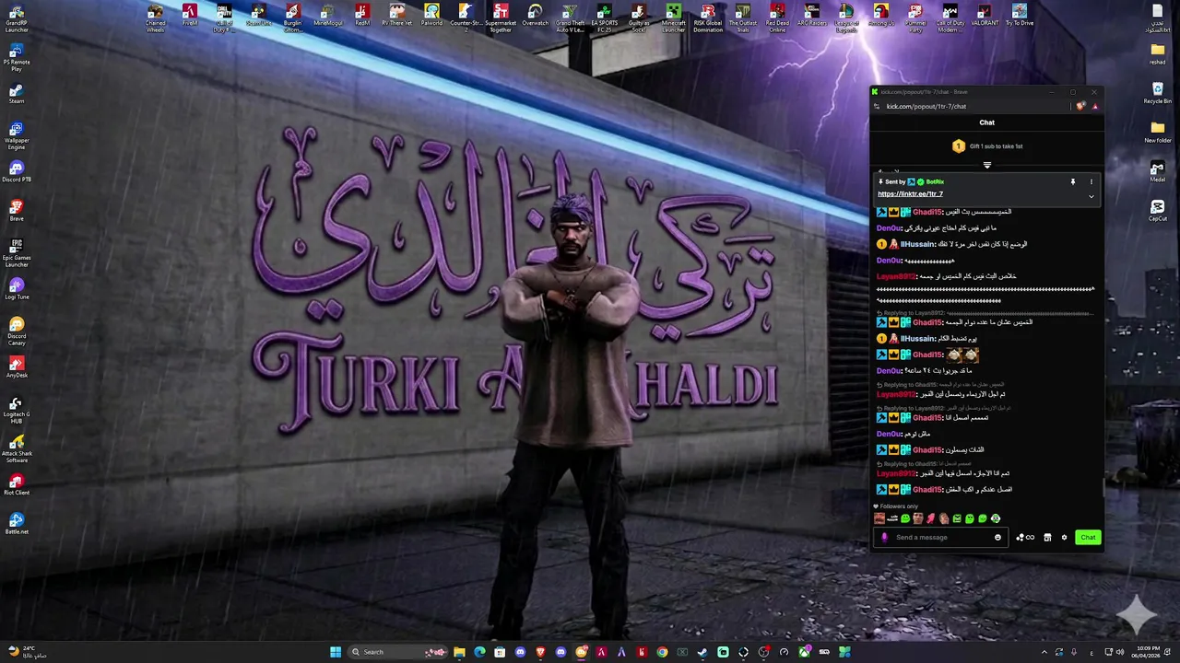Viewport: 1180px width, 663px height.
Task: Launch Wallpaper Engine from desktop
Action: point(17,135)
